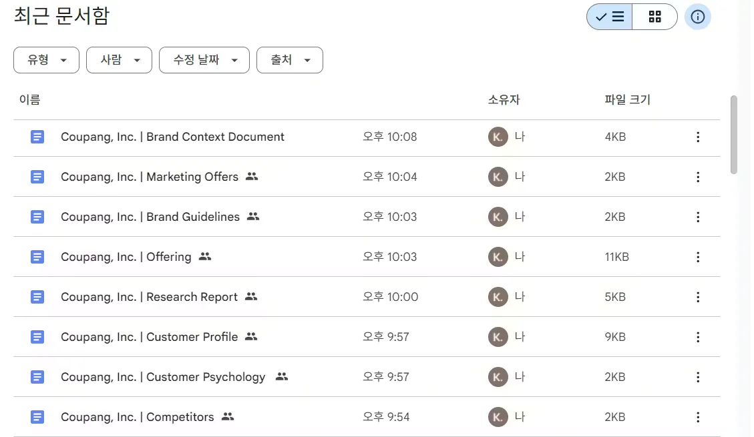This screenshot has width=754, height=437.
Task: Click shared icon next to Research Report
Action: pyautogui.click(x=251, y=296)
